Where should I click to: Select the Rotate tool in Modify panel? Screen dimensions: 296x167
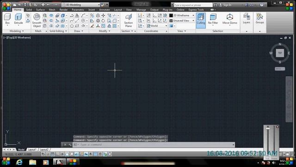tap(103, 20)
